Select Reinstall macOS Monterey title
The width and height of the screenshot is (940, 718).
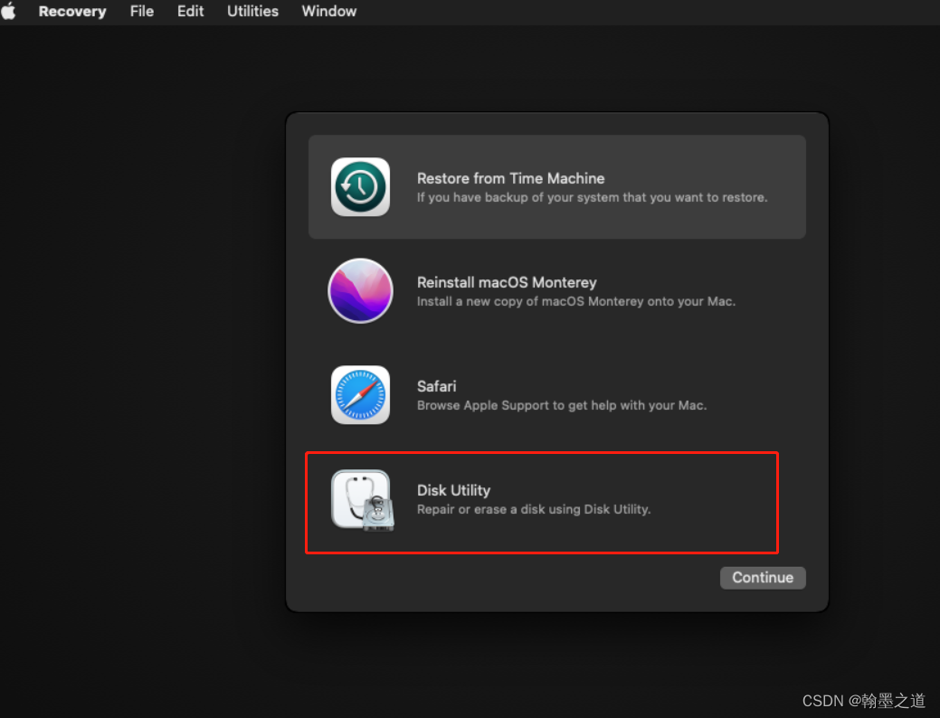tap(507, 282)
